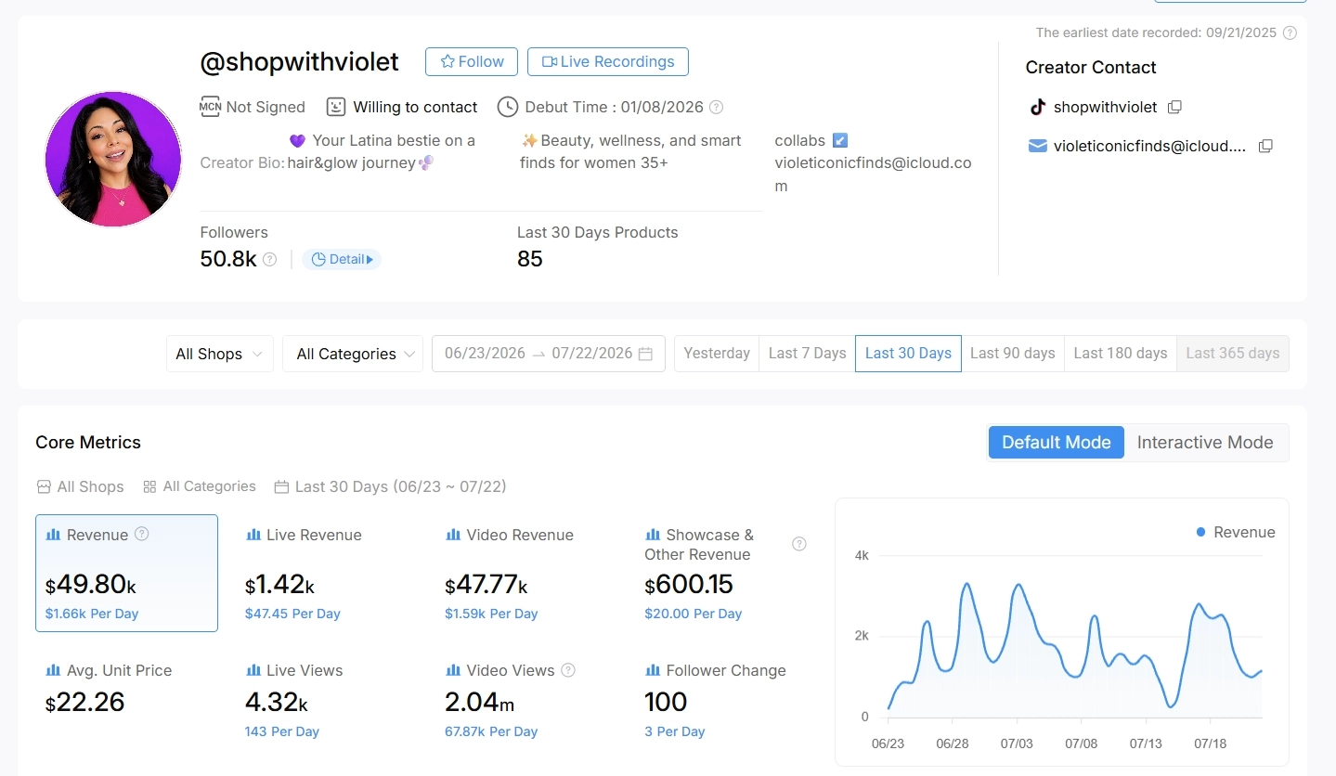Toggle the Revenue legend in chart
This screenshot has height=776, width=1336.
point(1236,532)
